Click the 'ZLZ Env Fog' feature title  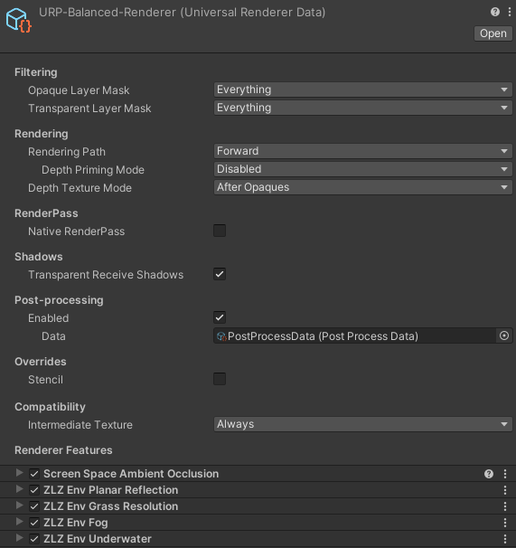(76, 523)
